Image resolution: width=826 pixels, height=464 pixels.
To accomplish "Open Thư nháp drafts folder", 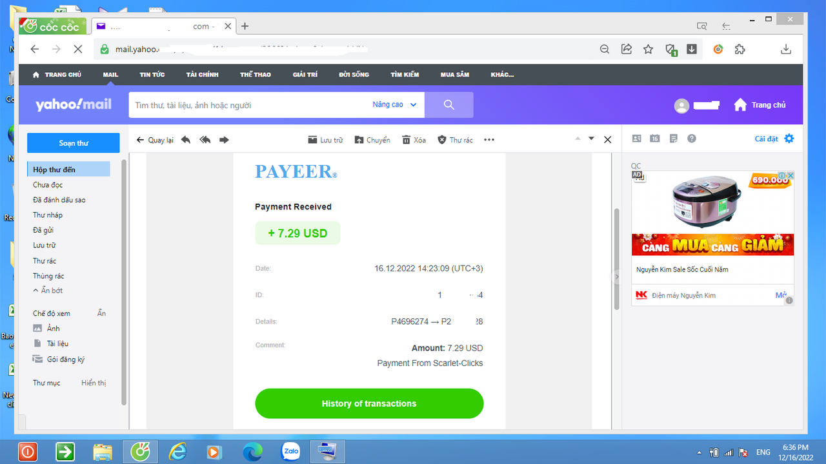I will pos(48,215).
